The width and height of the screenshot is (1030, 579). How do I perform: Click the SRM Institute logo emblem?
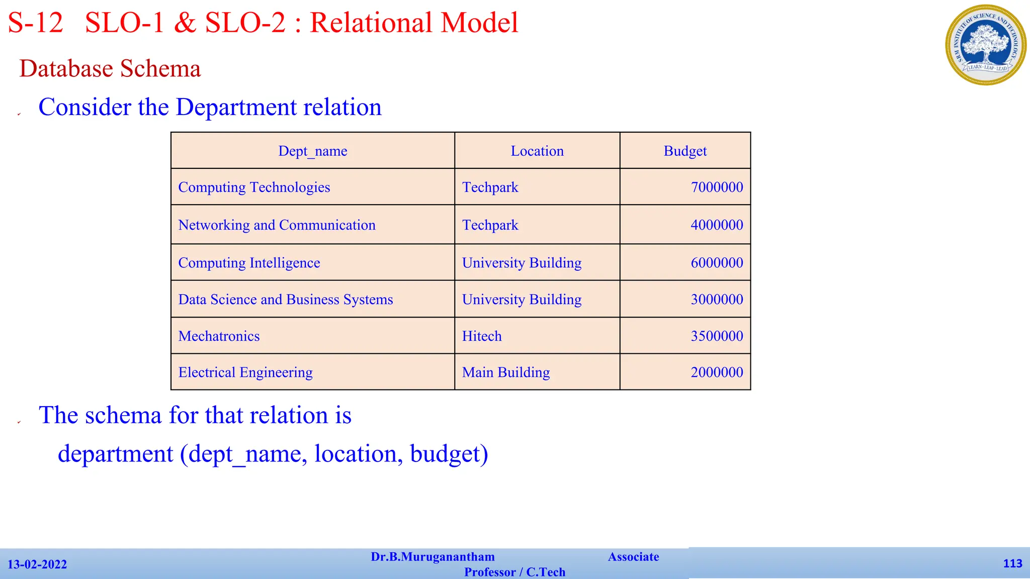(986, 45)
